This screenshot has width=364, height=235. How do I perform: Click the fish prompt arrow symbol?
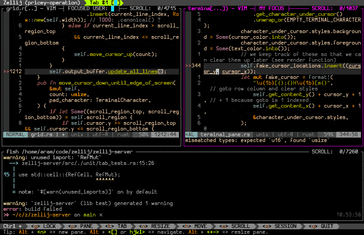(x=6, y=215)
